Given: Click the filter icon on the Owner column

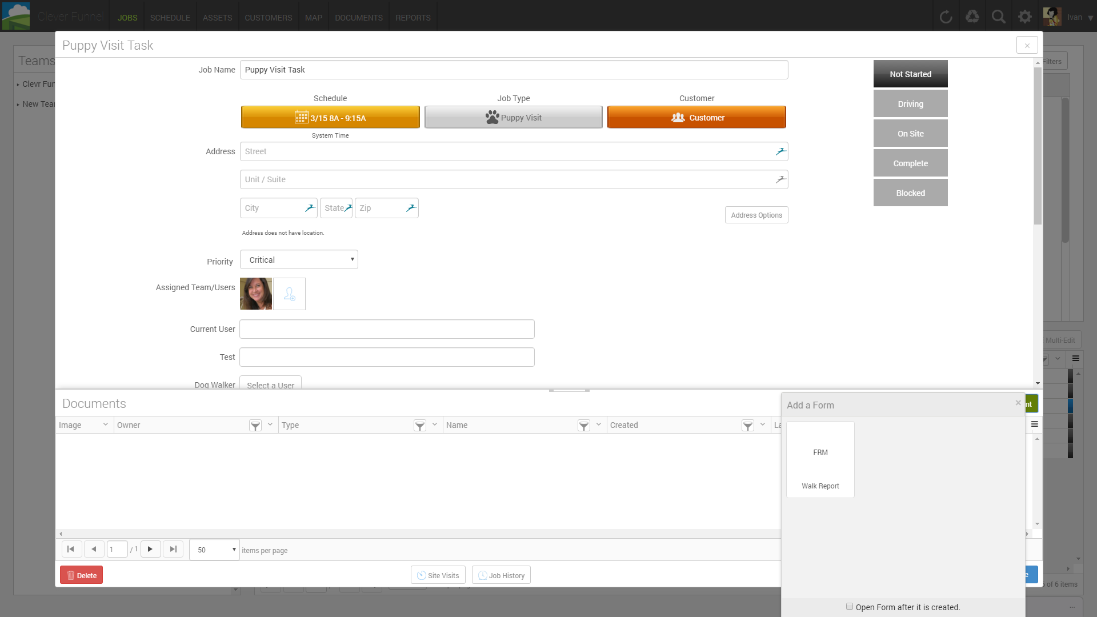Looking at the screenshot, I should 255,425.
